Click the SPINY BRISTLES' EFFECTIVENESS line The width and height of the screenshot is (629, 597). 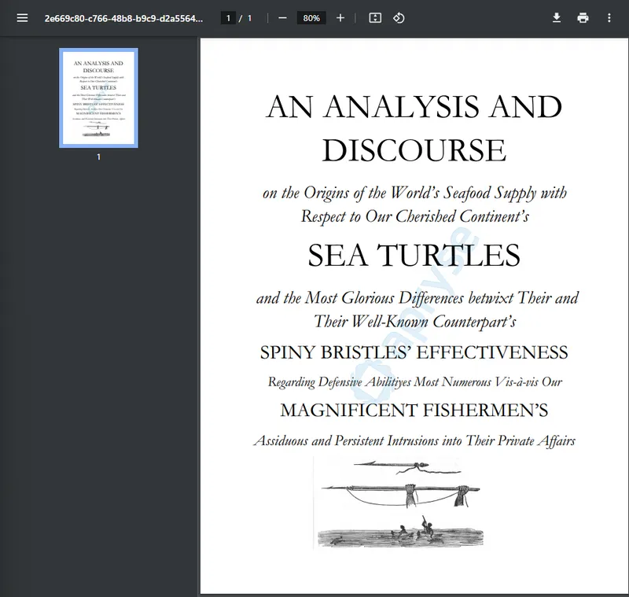pos(414,352)
